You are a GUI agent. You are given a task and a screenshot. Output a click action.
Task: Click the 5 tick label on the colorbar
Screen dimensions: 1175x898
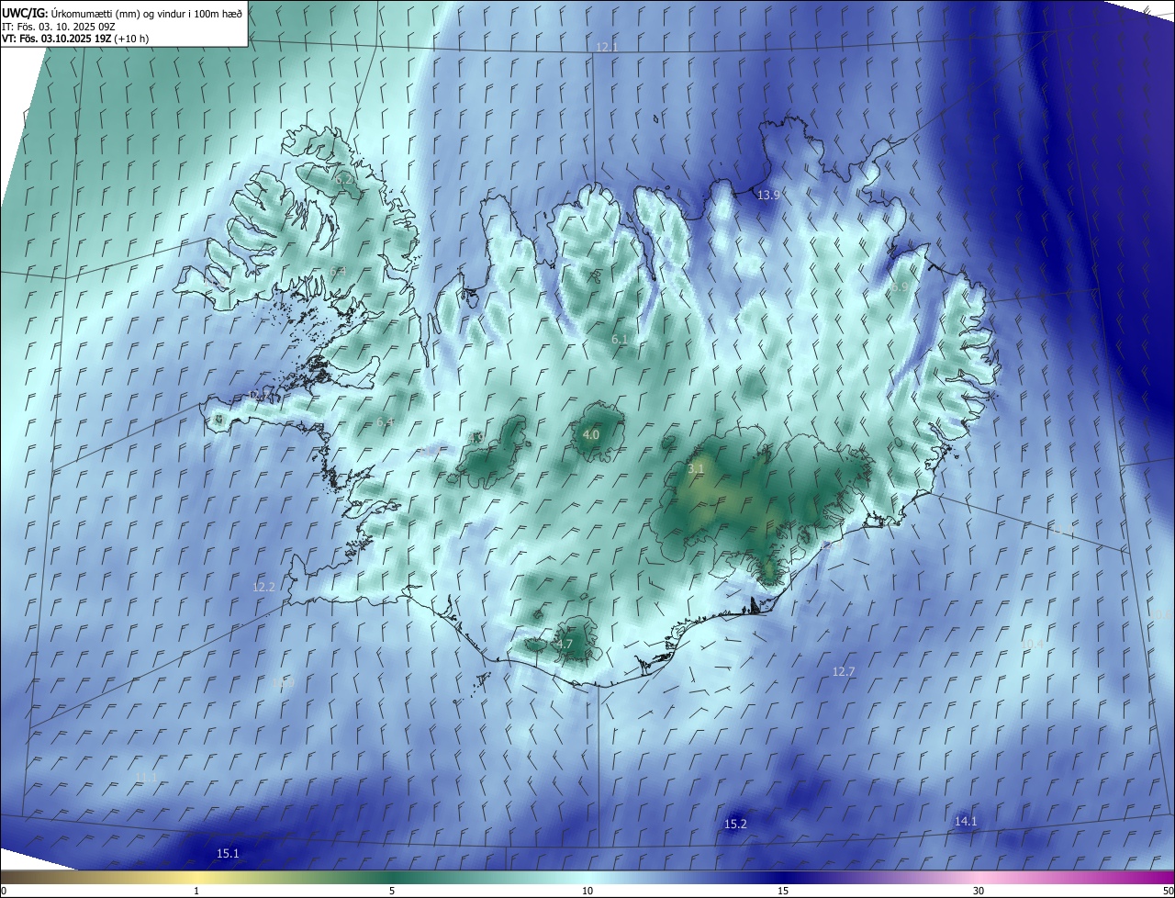(x=392, y=891)
